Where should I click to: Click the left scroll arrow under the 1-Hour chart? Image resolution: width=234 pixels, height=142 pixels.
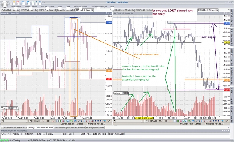click(2, 121)
